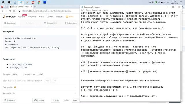Click the Submissions count '112,565'
This screenshot has height=104, width=185.
(40, 75)
